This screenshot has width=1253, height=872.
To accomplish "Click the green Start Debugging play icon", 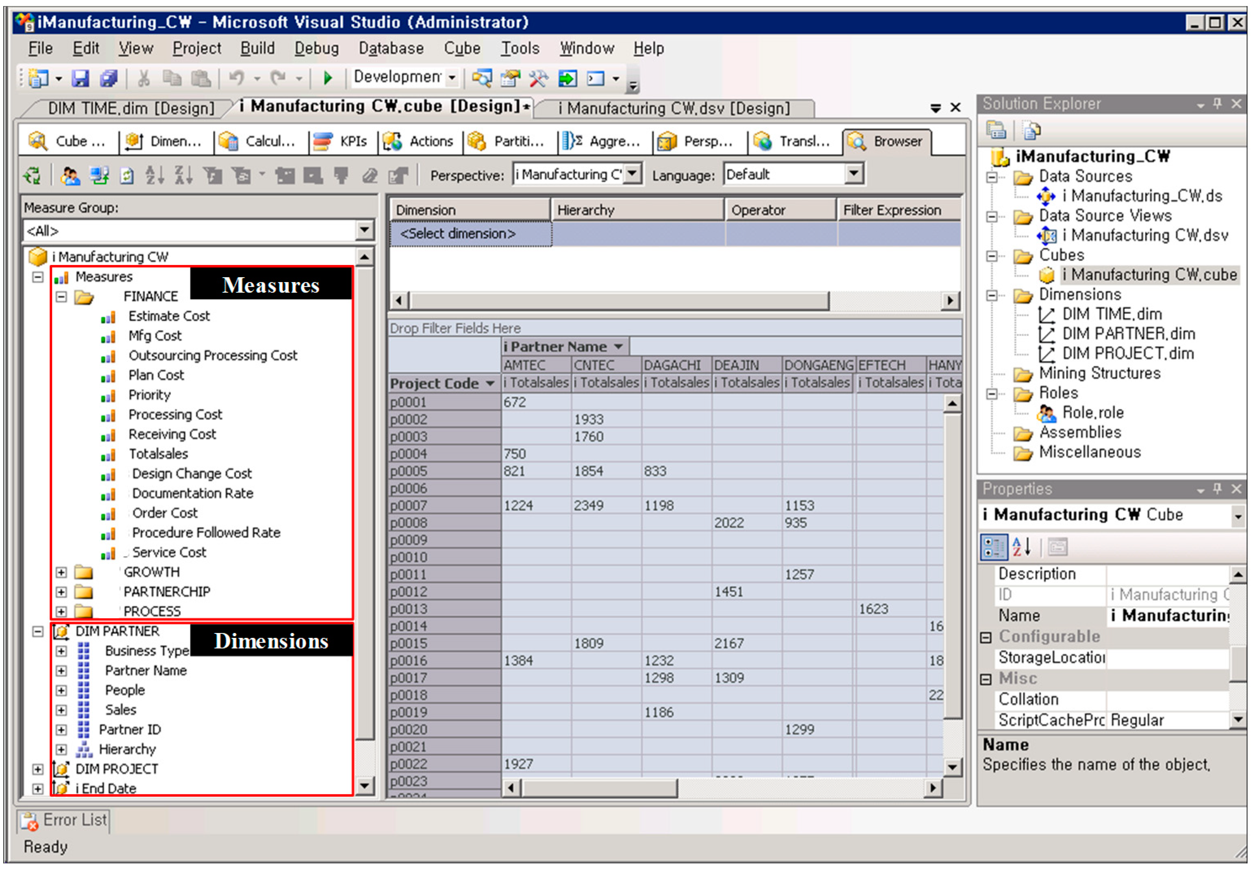I will coord(328,78).
